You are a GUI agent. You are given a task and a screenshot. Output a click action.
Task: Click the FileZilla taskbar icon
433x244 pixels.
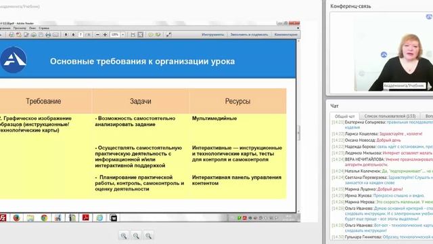pyautogui.click(x=3, y=218)
